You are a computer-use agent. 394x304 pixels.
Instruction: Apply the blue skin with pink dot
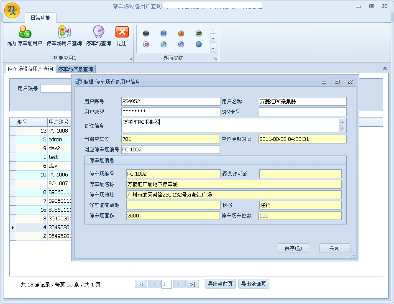tap(181, 44)
